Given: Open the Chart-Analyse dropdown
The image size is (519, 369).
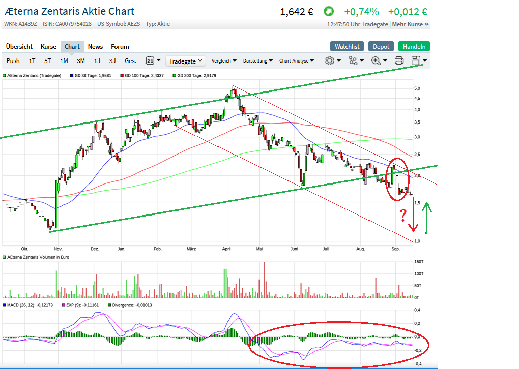Looking at the screenshot, I should coord(297,61).
